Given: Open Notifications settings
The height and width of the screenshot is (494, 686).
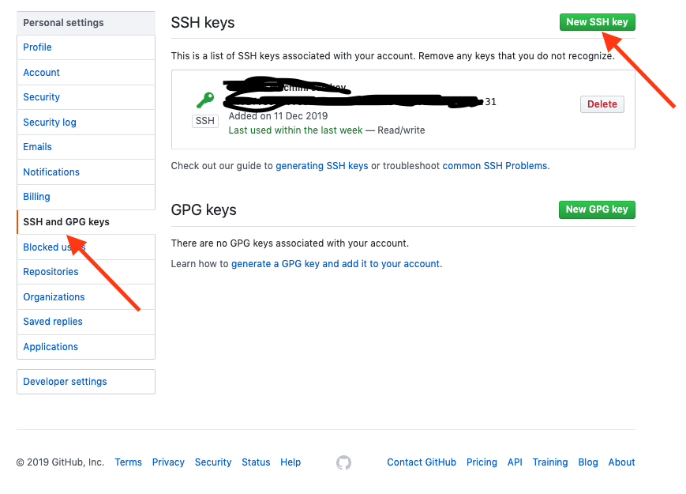Looking at the screenshot, I should tap(51, 172).
